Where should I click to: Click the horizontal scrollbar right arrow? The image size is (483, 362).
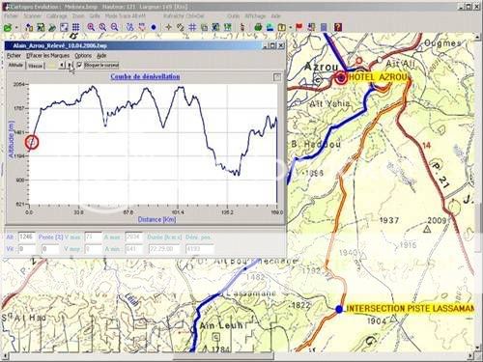pos(470,356)
